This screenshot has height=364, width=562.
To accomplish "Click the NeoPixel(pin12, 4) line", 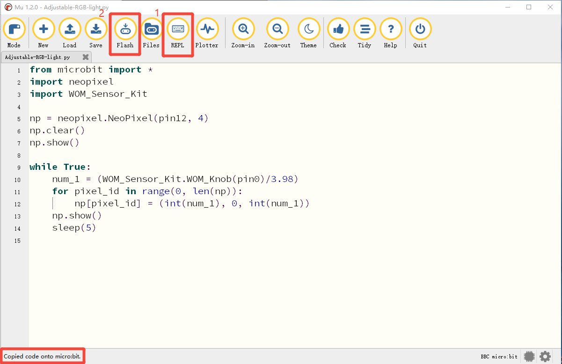I will 119,118.
